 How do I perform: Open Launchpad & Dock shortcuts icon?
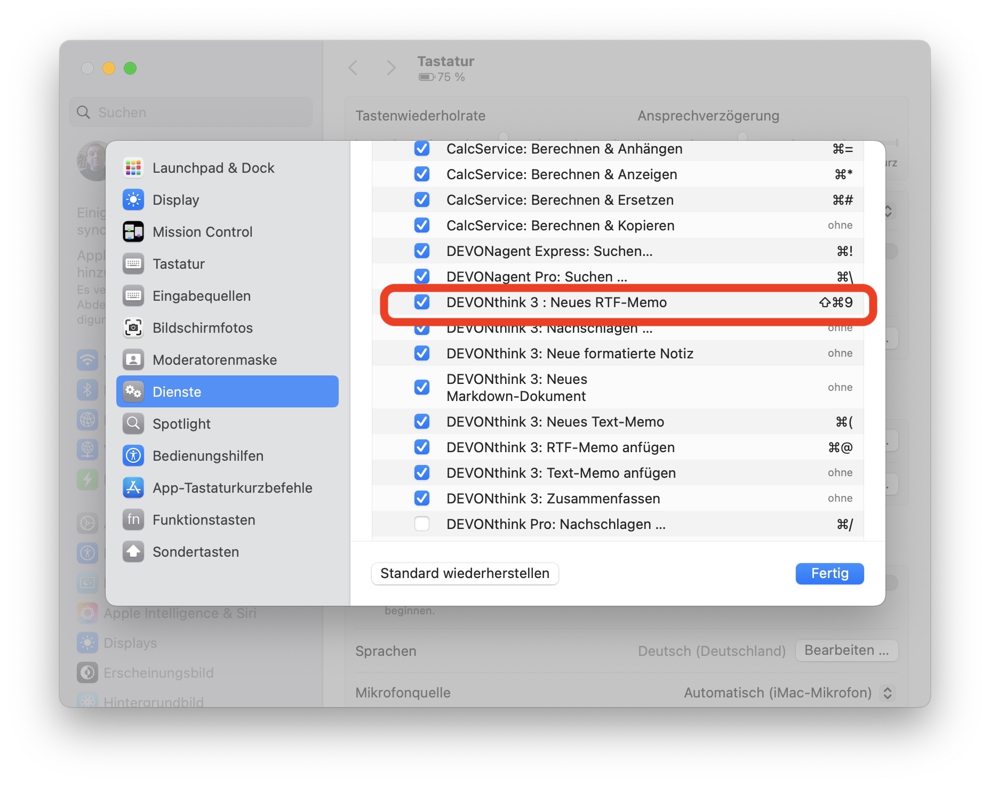click(x=133, y=168)
